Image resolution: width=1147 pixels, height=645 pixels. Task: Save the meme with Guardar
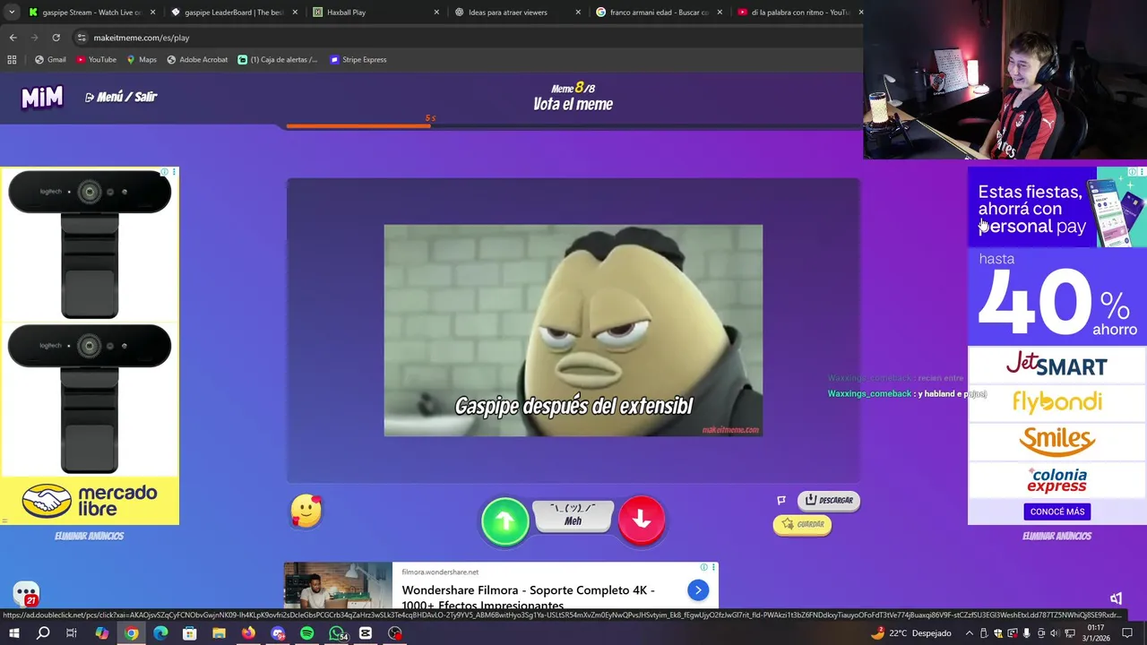[803, 524]
